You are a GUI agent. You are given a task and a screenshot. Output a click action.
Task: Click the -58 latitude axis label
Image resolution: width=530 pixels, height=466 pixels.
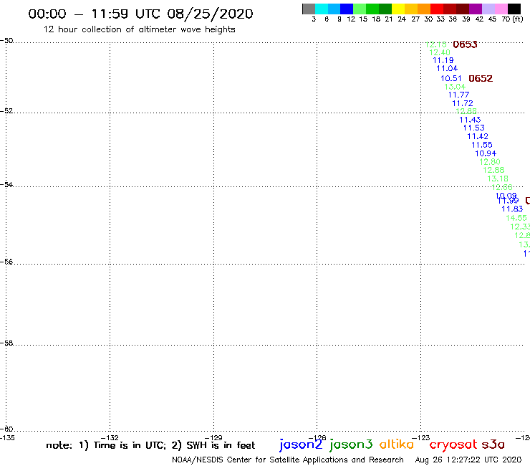(x=6, y=343)
